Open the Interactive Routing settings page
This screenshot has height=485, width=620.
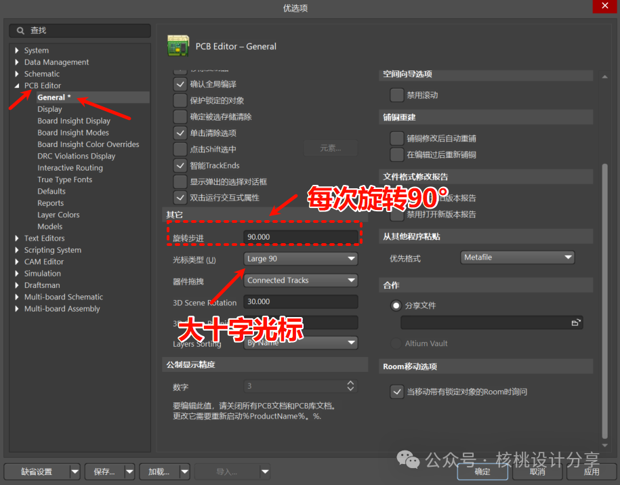70,168
